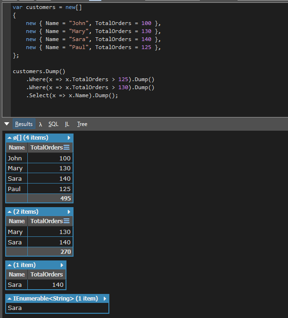
Task: Open the 1 item table's right-arrow menu
Action: [x=62, y=265]
